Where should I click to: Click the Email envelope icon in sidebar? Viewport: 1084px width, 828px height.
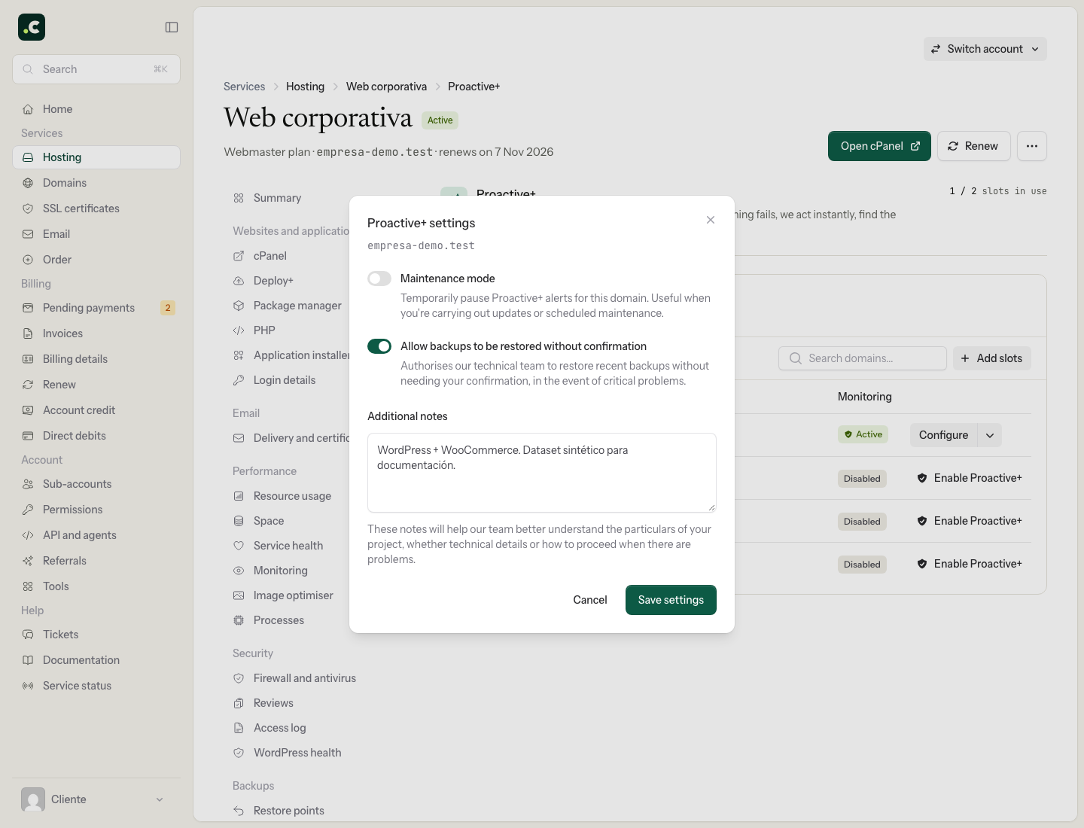coord(28,234)
